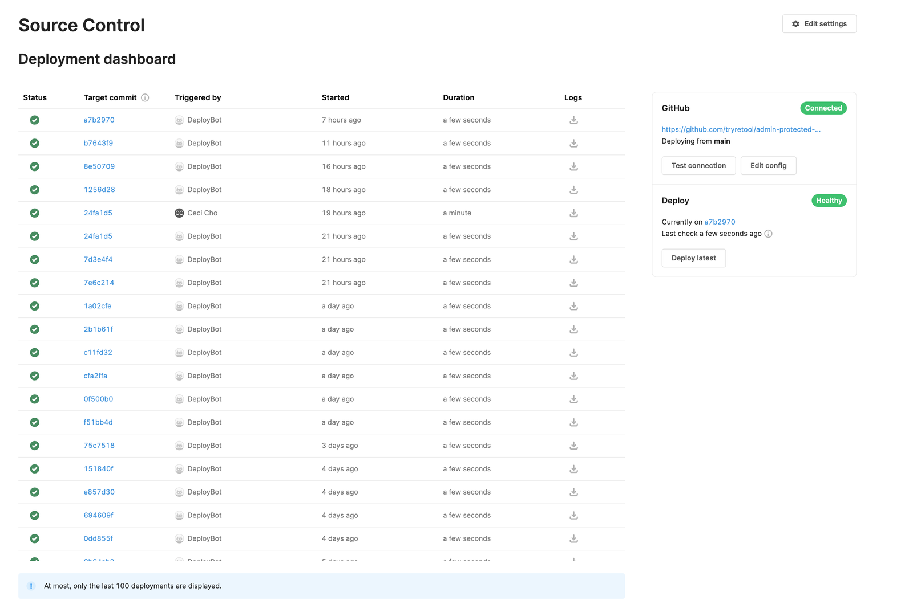This screenshot has height=604, width=913.
Task: Download logs for commit 694609f
Action: (573, 516)
